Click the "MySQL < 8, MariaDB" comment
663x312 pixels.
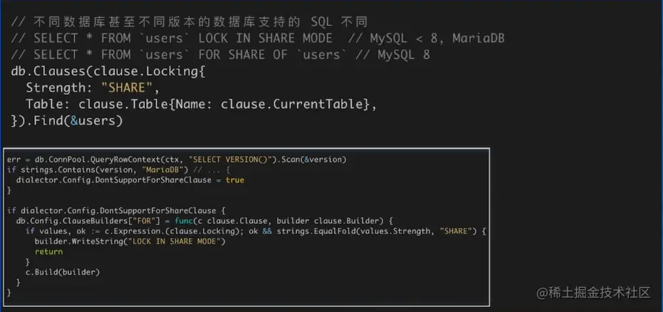click(437, 38)
